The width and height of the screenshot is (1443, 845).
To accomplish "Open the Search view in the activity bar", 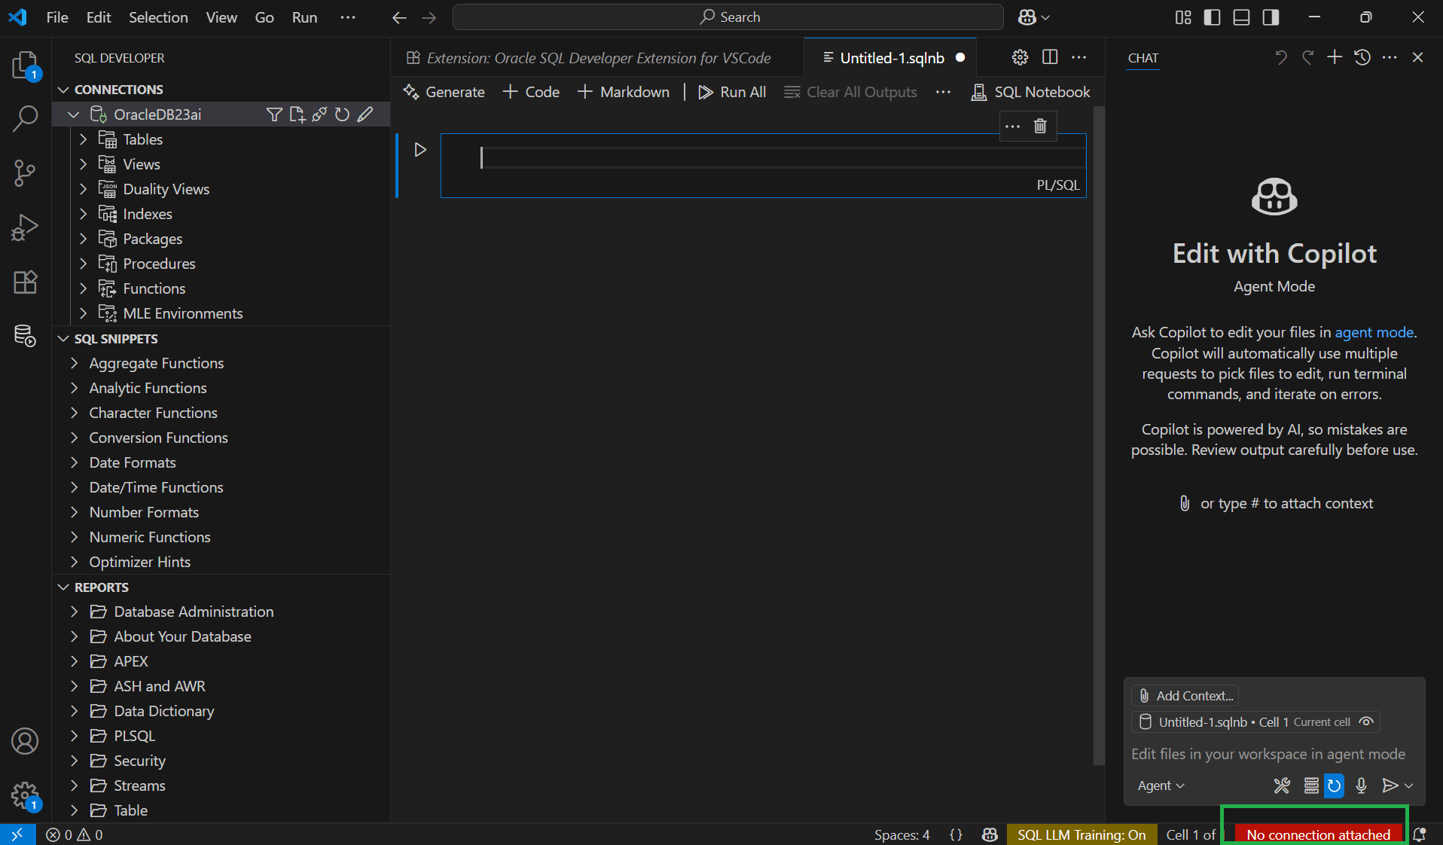I will coord(25,118).
